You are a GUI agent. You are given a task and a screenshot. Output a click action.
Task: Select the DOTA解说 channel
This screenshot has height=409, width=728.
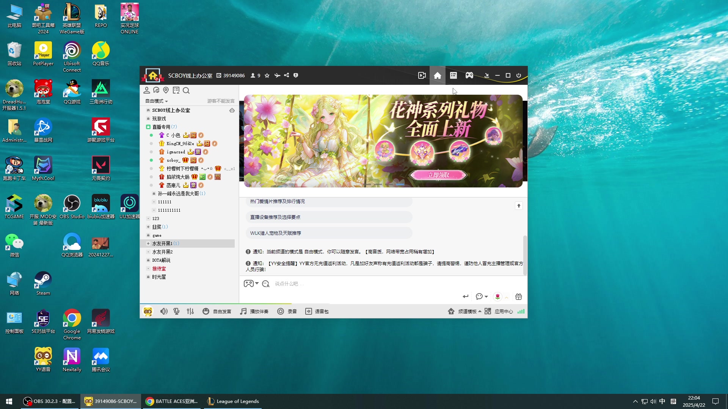[161, 260]
